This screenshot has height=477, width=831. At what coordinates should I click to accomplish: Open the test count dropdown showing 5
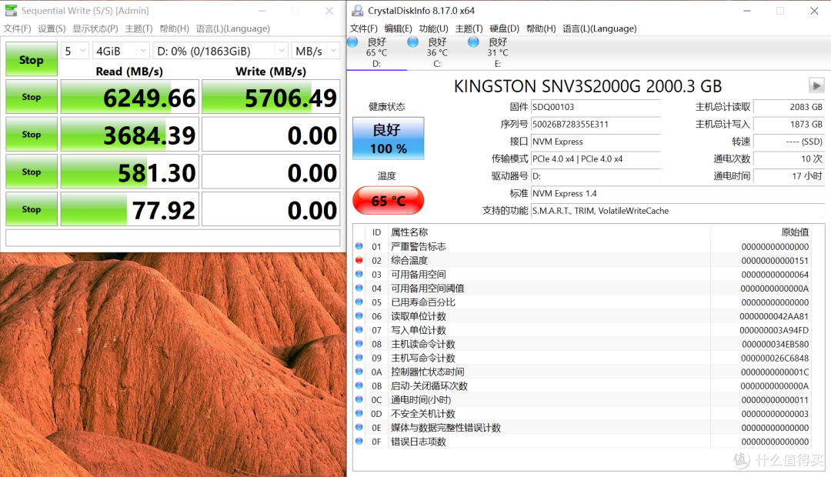click(75, 50)
